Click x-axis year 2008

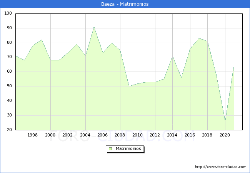click(x=120, y=135)
